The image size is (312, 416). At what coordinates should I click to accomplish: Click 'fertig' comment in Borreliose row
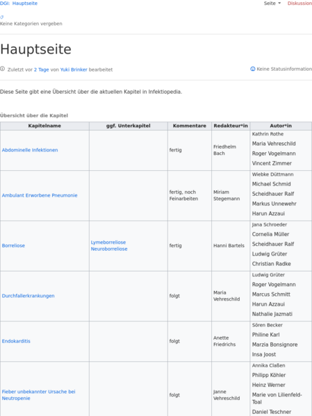[x=176, y=246]
